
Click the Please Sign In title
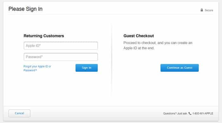[25, 9]
